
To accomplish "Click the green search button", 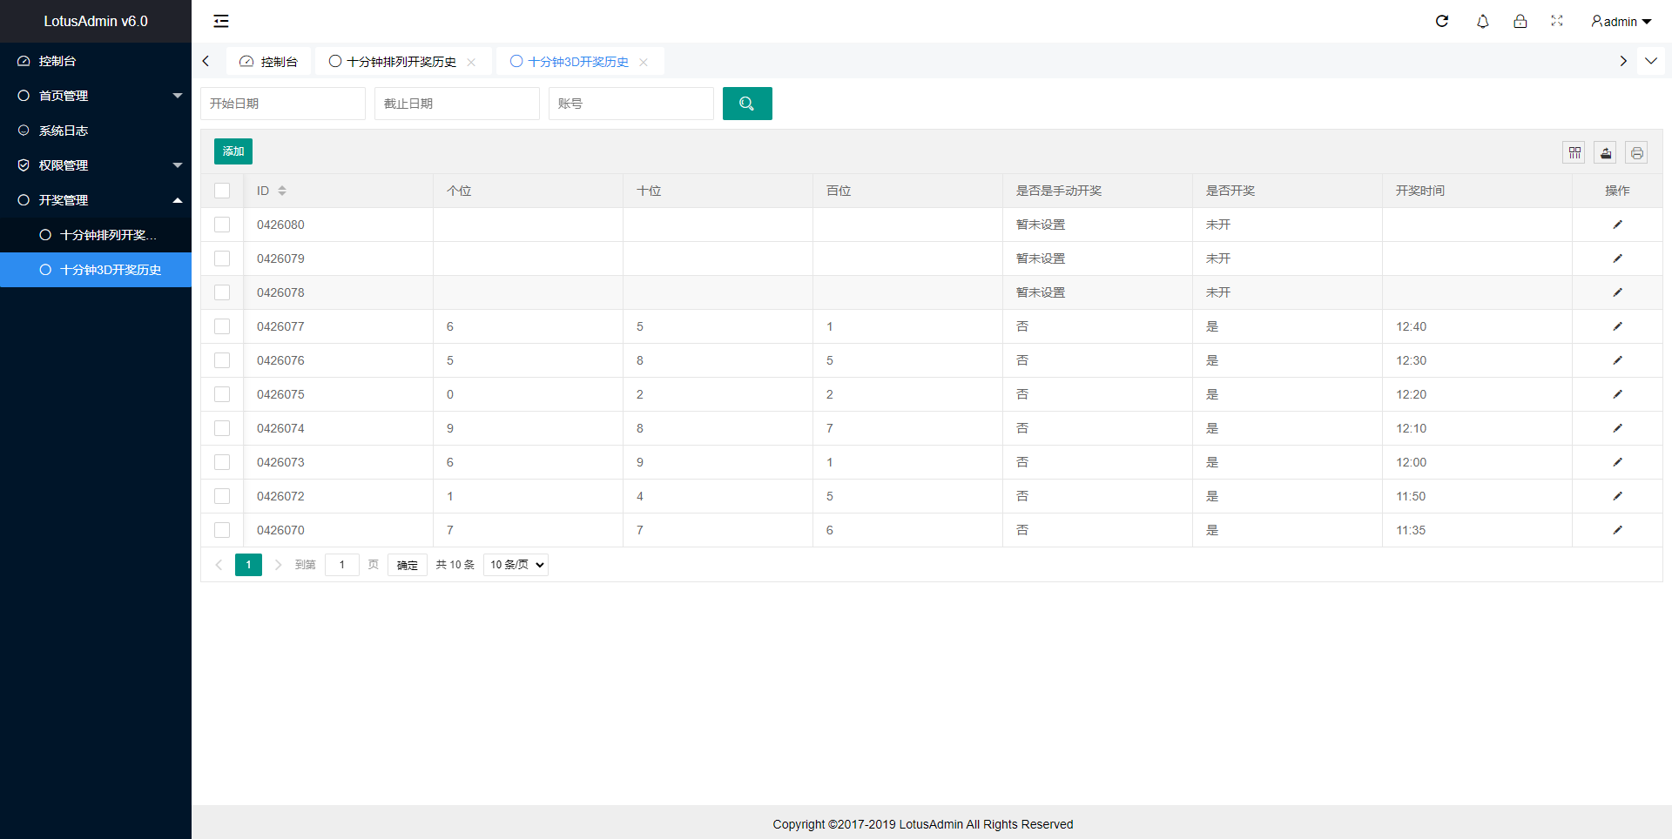I will pos(746,104).
